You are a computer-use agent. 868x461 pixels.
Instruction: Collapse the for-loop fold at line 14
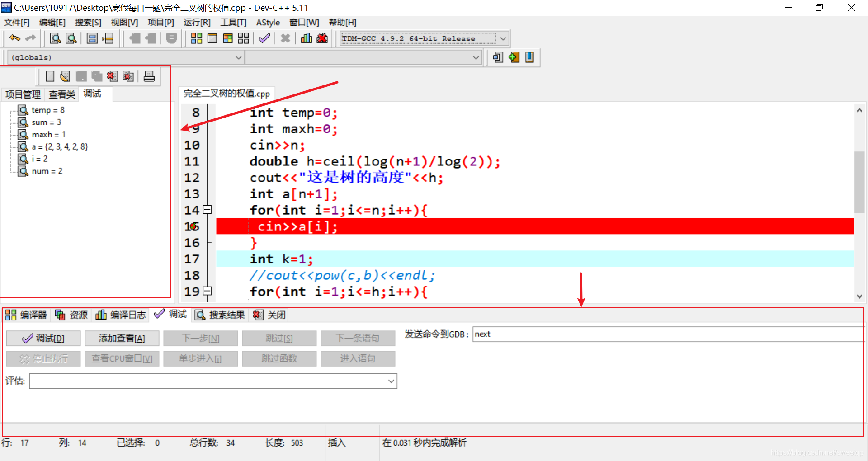pos(207,210)
